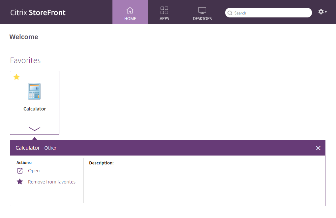
Task: Select the Home icon in the navigation bar
Action: click(x=130, y=10)
